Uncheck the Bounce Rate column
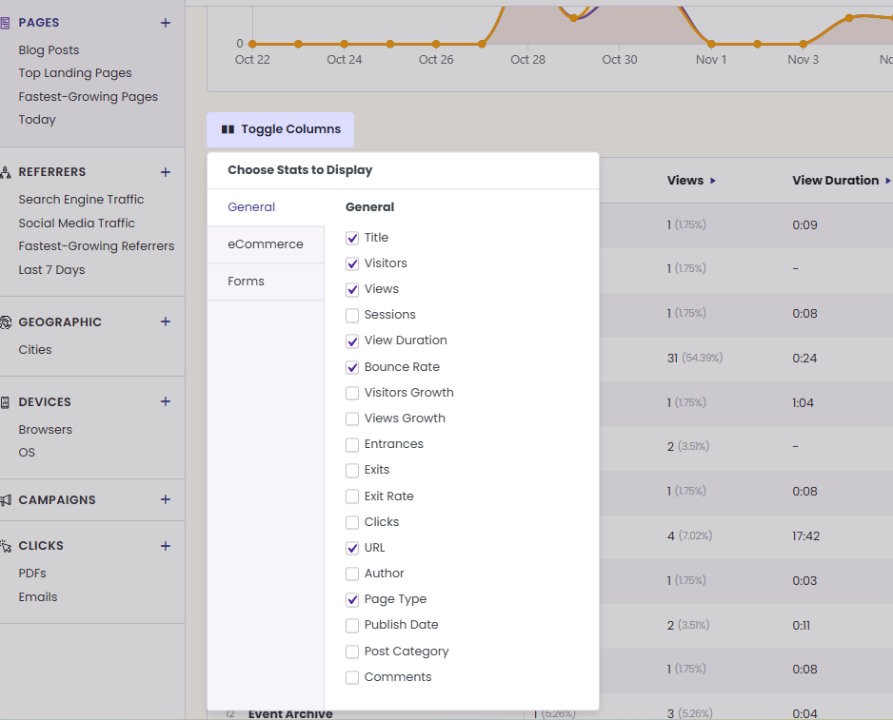Image resolution: width=893 pixels, height=720 pixels. coord(352,367)
